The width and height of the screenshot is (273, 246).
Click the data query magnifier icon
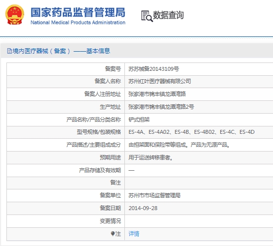click(147, 16)
